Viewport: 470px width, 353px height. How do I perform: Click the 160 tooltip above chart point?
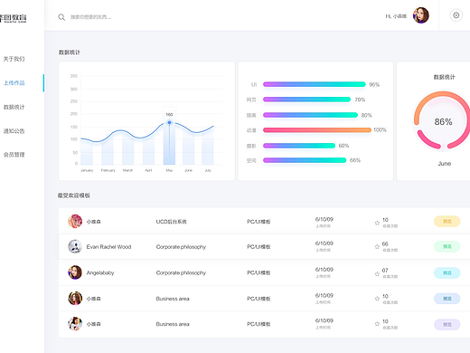pos(169,114)
